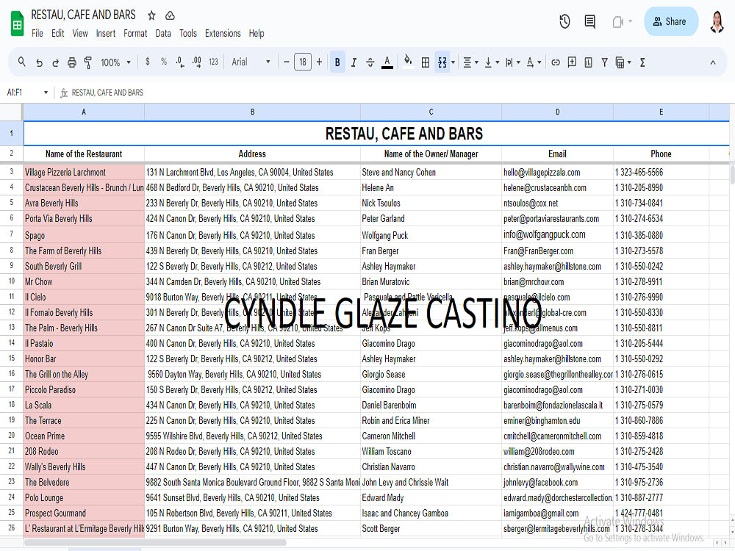Select column D header
The height and width of the screenshot is (551, 735).
(557, 112)
